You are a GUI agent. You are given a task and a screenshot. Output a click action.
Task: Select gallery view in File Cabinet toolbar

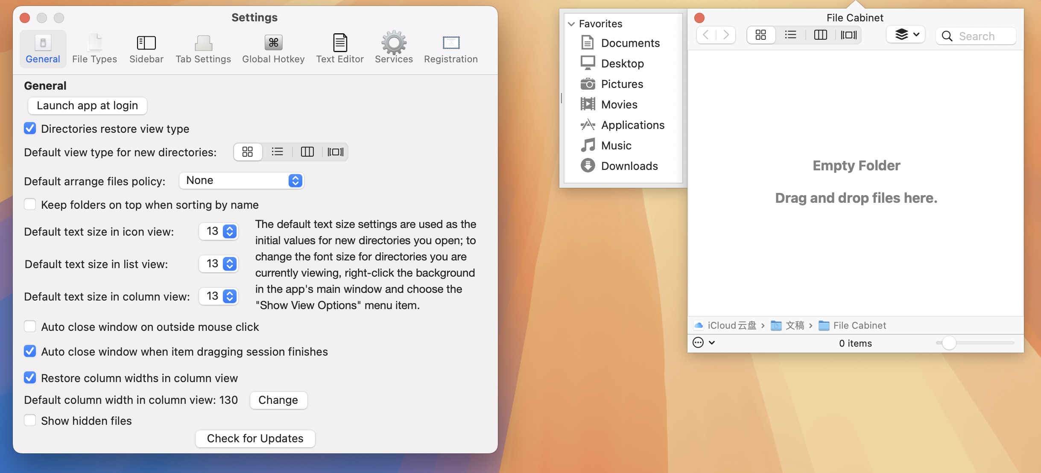tap(848, 35)
